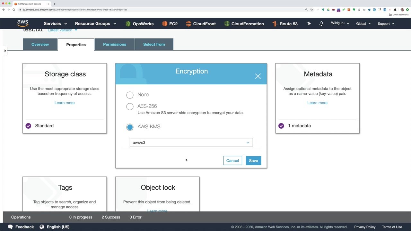Open the CloudFront shortcut icon
Image resolution: width=411 pixels, height=231 pixels.
coord(188,24)
